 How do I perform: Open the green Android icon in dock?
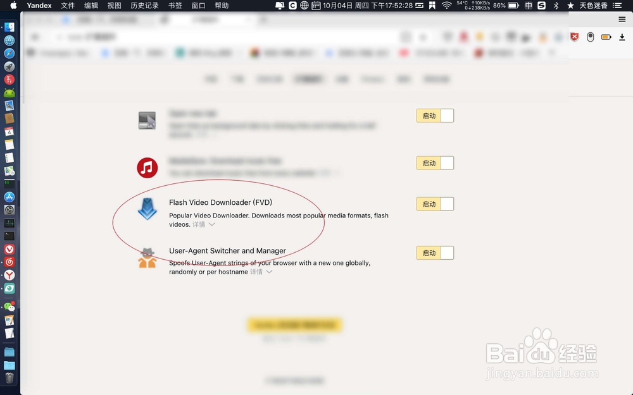(x=9, y=93)
